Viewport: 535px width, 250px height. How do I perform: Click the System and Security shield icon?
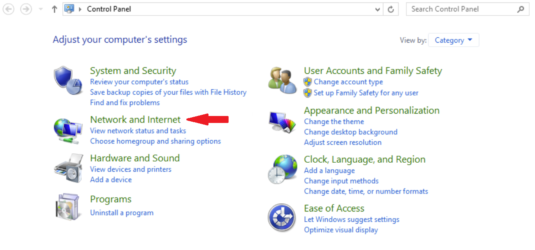pos(63,80)
